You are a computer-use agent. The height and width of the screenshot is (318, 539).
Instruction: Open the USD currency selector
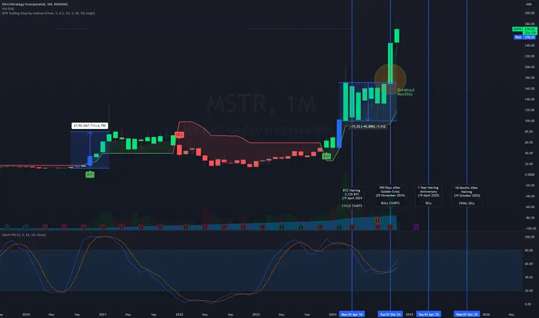tap(529, 4)
